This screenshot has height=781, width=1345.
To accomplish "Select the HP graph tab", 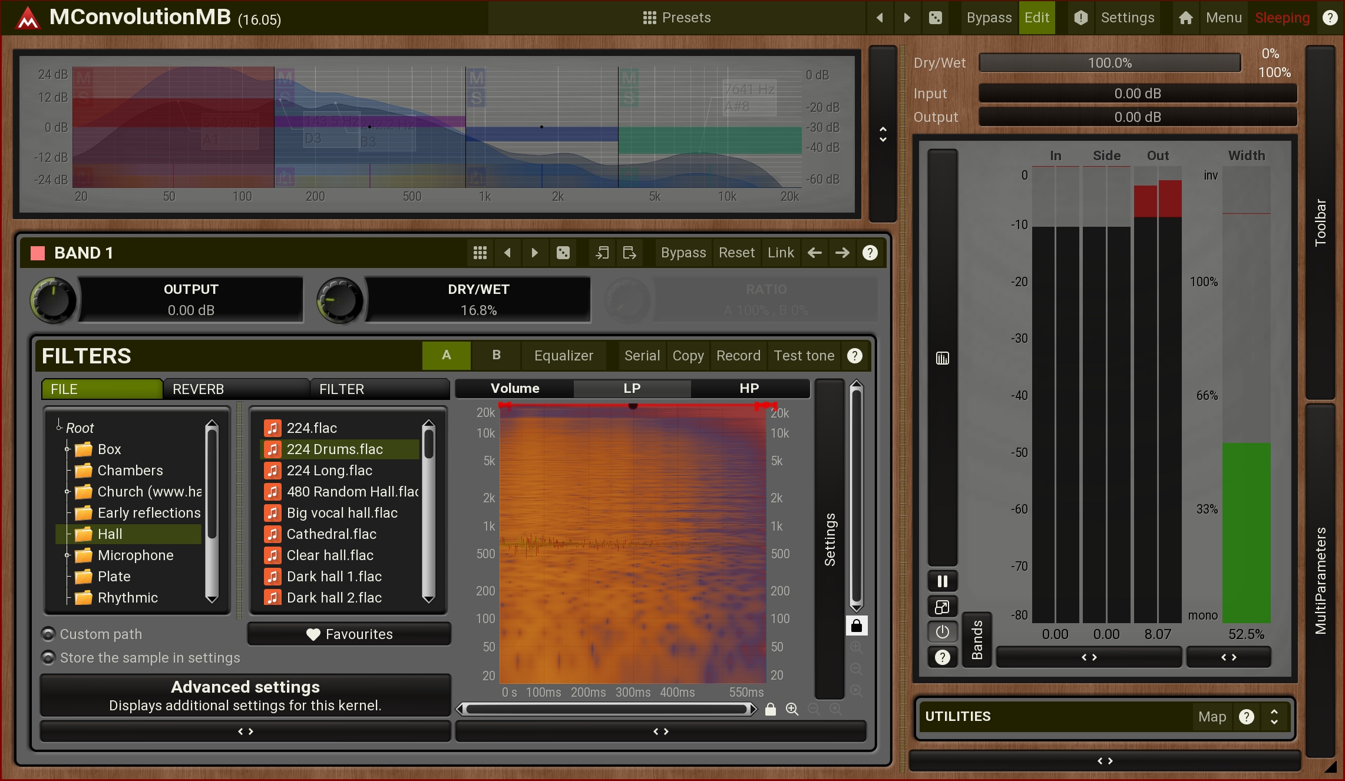I will [749, 388].
